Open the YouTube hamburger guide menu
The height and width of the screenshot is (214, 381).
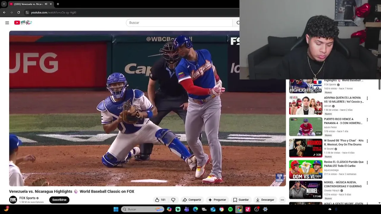coord(7,23)
